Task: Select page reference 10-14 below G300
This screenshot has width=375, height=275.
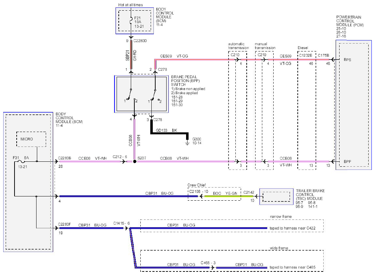Action: click(197, 143)
